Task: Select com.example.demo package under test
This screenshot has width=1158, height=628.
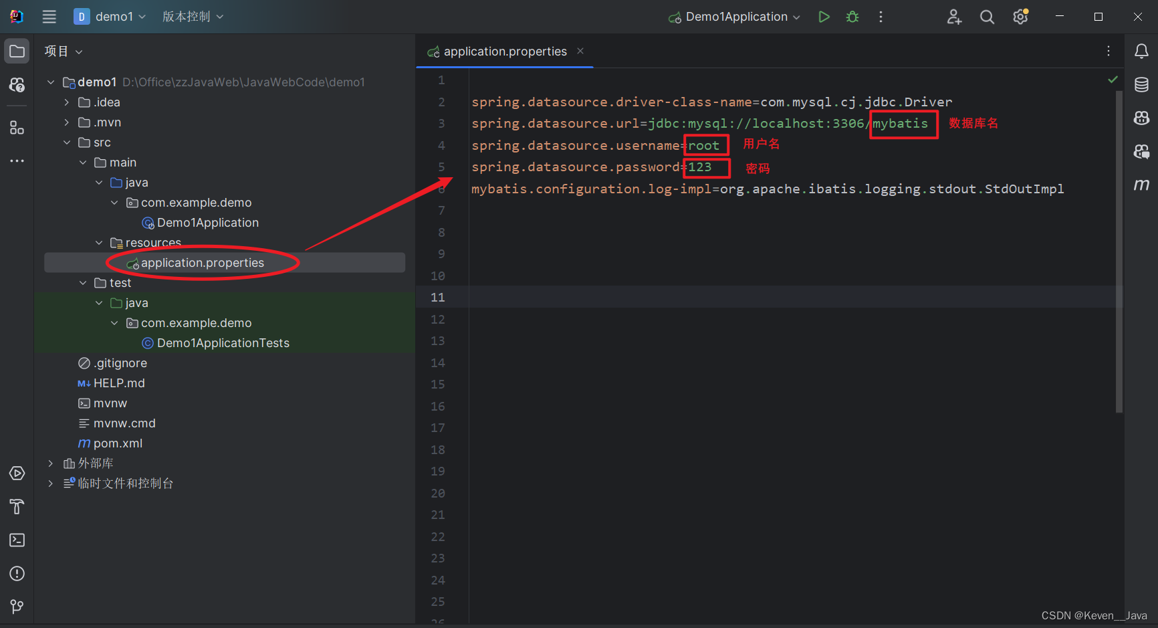Action: [x=189, y=323]
